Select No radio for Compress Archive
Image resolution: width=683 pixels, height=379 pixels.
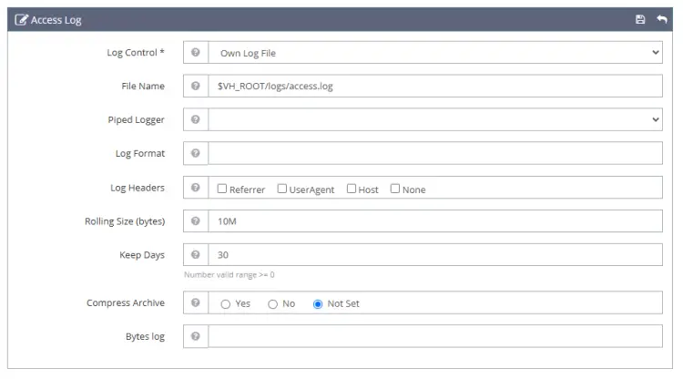(x=272, y=304)
